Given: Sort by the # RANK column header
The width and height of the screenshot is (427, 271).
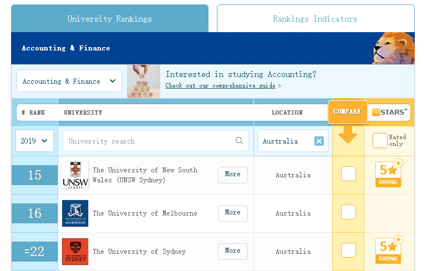Looking at the screenshot, I should (33, 113).
